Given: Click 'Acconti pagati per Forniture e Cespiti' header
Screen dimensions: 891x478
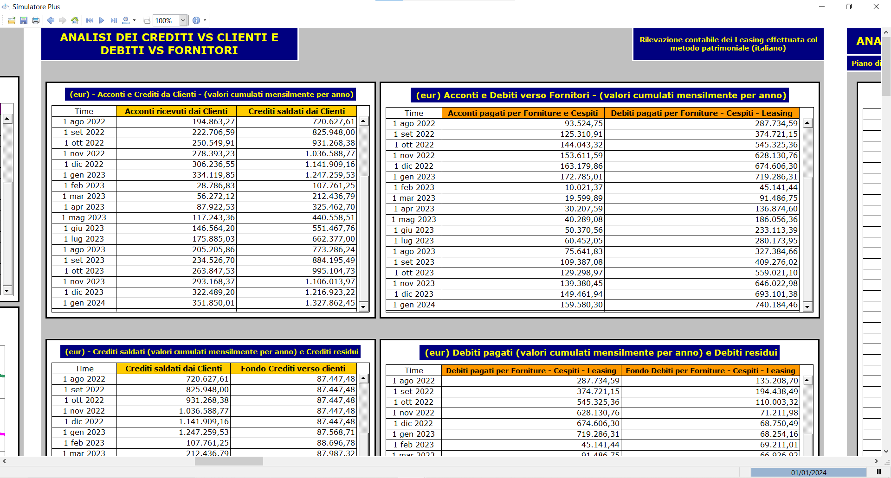Looking at the screenshot, I should (523, 113).
